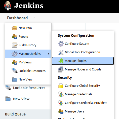Image resolution: width=119 pixels, height=119 pixels.
Task: Click the Security section heading
Action: click(65, 77)
